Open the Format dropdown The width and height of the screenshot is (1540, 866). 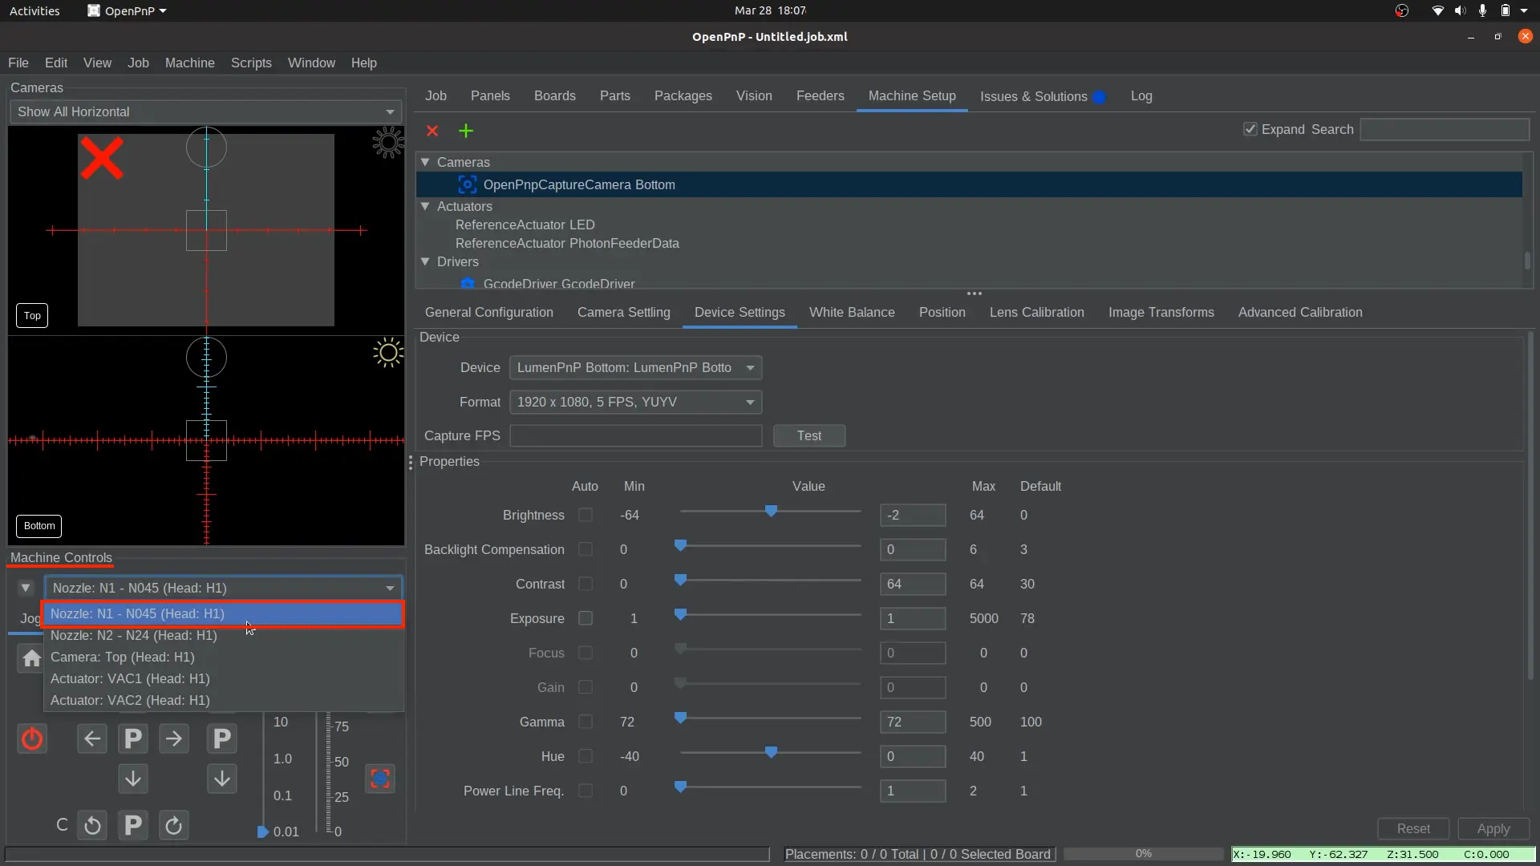[635, 402]
